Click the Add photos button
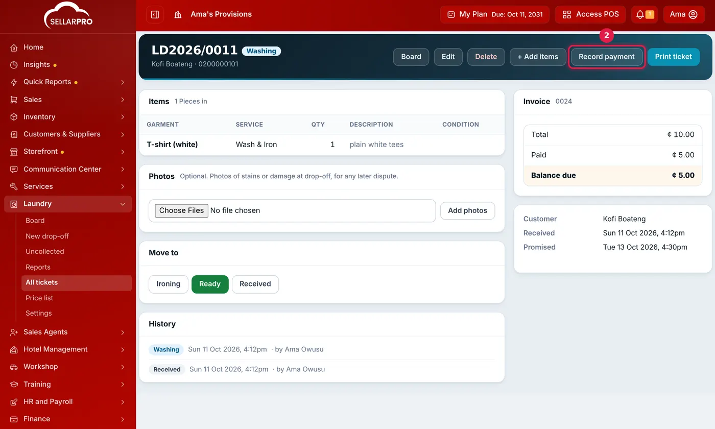Image resolution: width=715 pixels, height=429 pixels. pyautogui.click(x=467, y=210)
